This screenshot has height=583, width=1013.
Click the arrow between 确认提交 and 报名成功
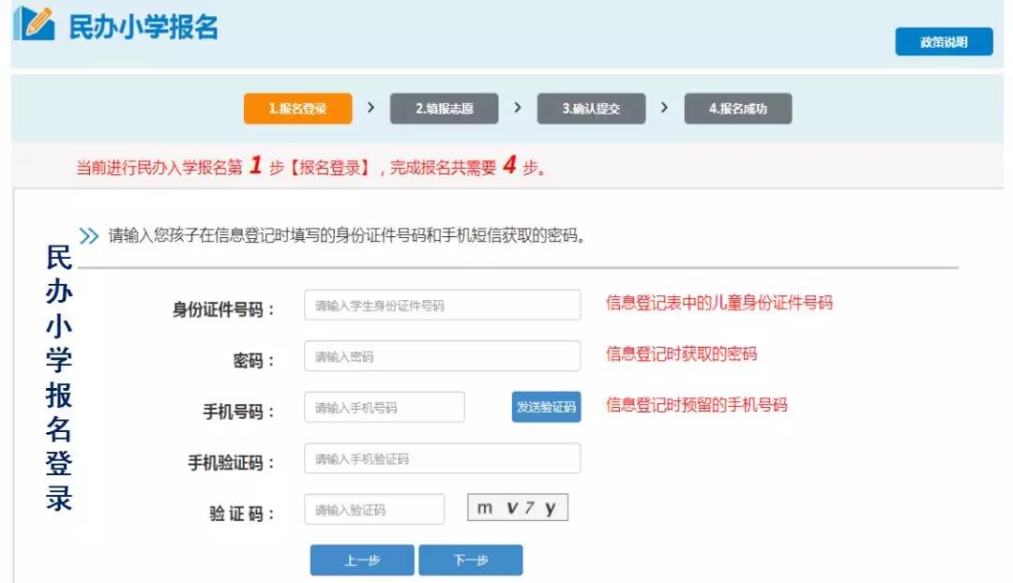click(665, 108)
